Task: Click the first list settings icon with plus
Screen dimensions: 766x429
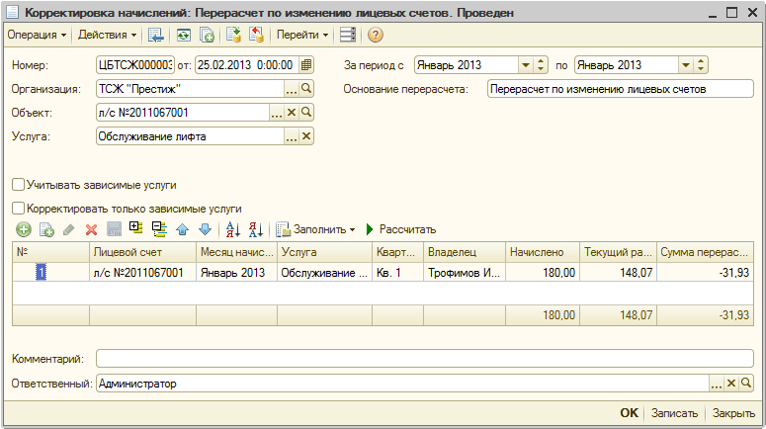Action: click(136, 228)
